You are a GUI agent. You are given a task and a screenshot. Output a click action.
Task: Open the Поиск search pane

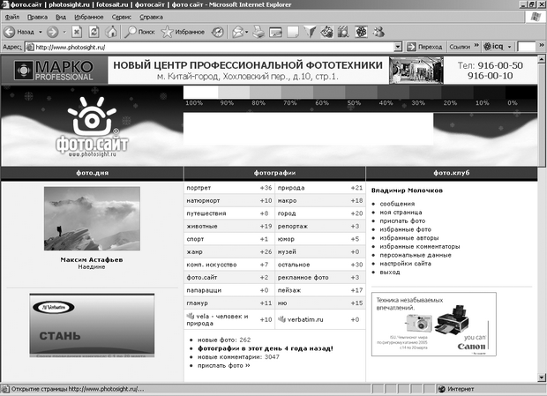pyautogui.click(x=139, y=32)
